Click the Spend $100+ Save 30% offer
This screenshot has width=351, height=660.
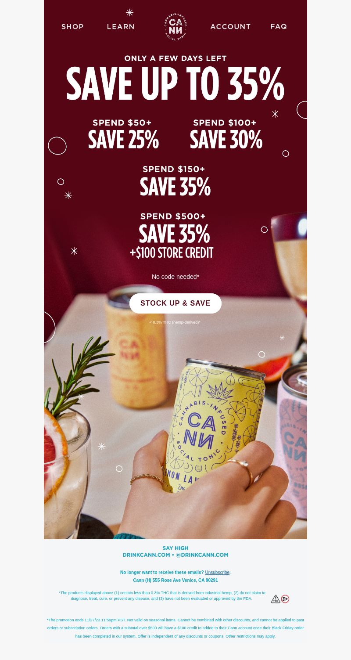(226, 134)
